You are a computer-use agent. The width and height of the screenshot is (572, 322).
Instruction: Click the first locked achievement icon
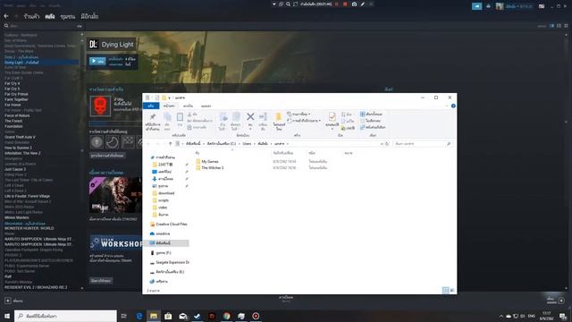tap(97, 142)
